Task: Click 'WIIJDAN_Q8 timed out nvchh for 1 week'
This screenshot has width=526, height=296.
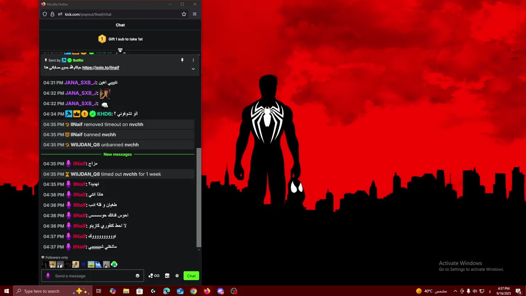Action: coord(118,174)
